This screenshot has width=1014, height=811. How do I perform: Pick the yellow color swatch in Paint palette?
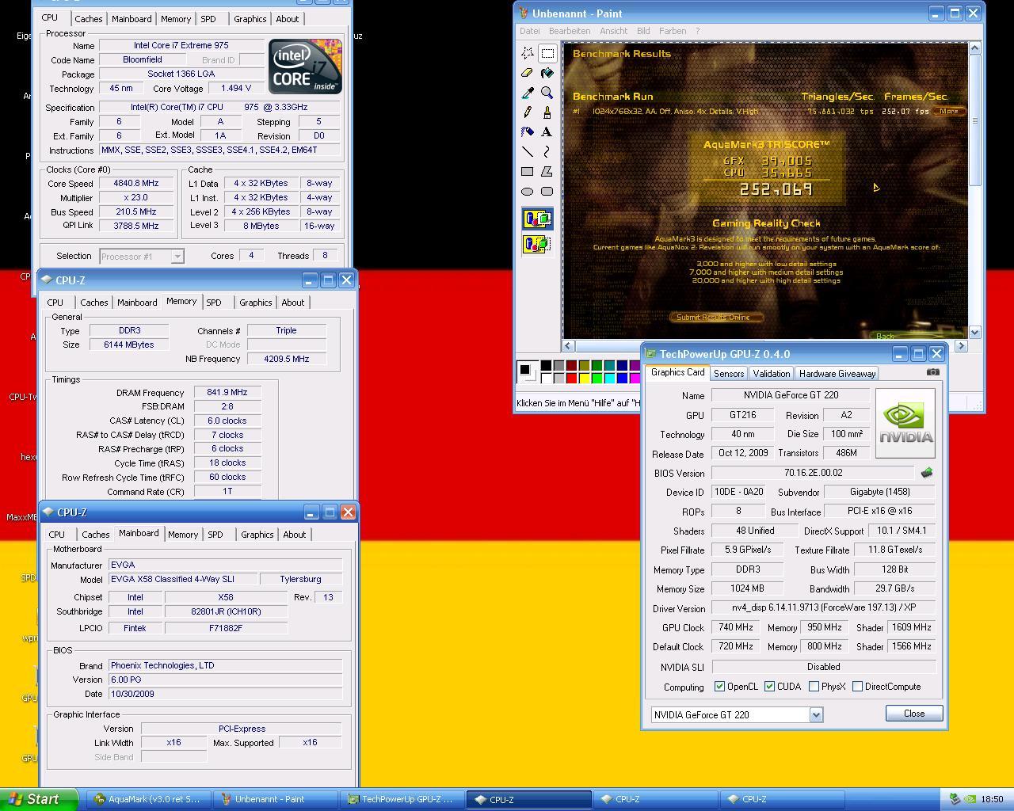click(x=584, y=378)
